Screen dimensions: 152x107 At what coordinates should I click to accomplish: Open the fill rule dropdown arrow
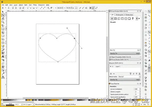(x=139, y=19)
